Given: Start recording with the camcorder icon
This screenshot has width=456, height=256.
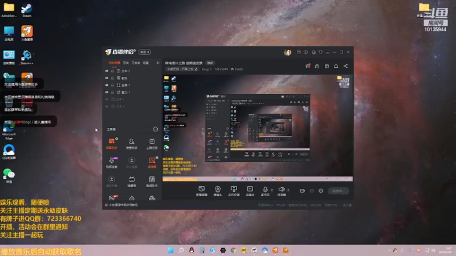Looking at the screenshot, I should [x=303, y=191].
